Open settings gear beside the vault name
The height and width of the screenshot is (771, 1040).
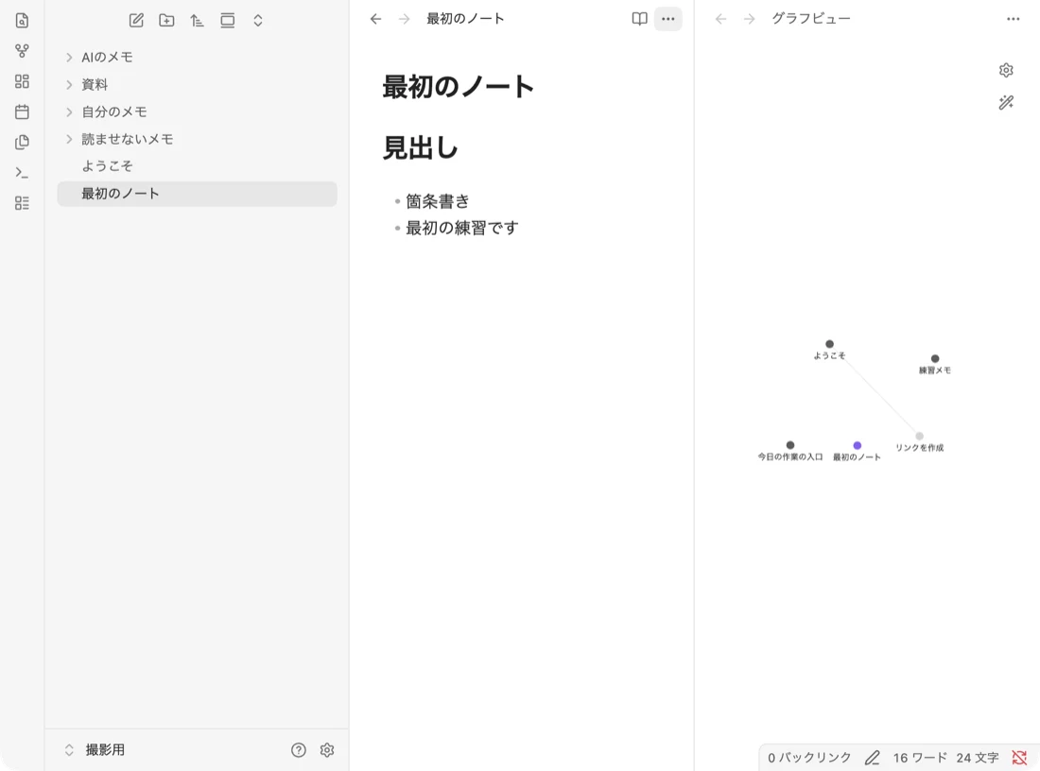[x=327, y=750]
